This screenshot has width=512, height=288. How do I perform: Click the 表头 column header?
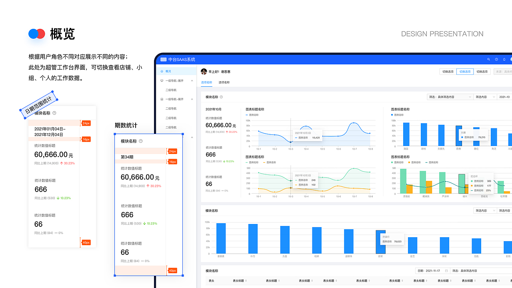[212, 281]
